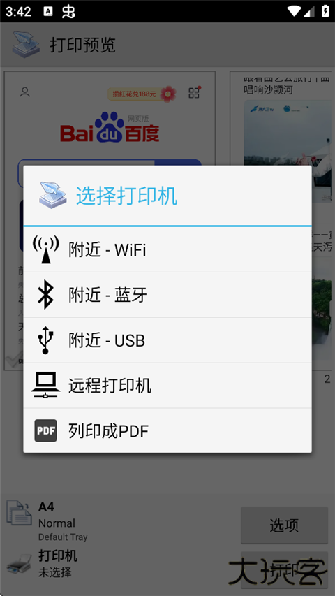Choose 附近 - WiFi option
The height and width of the screenshot is (596, 335).
pyautogui.click(x=167, y=249)
